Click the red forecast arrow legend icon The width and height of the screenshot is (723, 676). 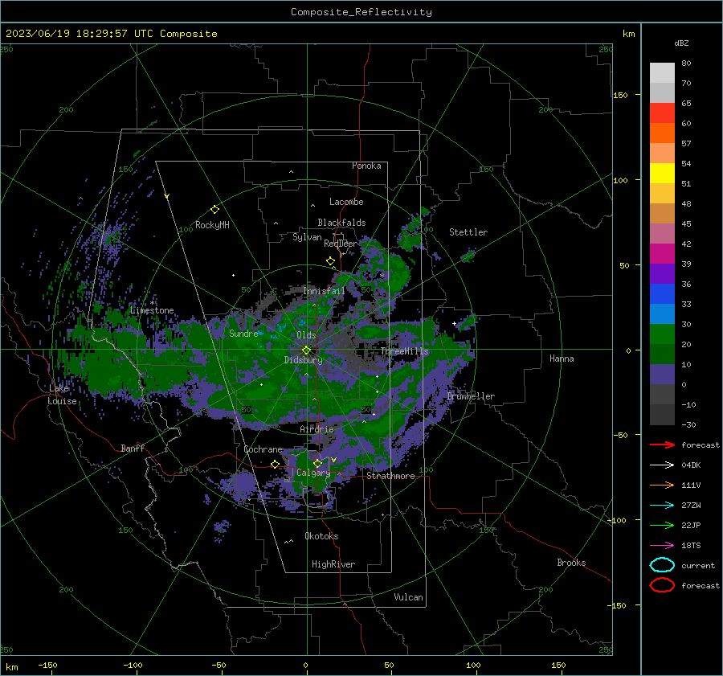click(662, 445)
